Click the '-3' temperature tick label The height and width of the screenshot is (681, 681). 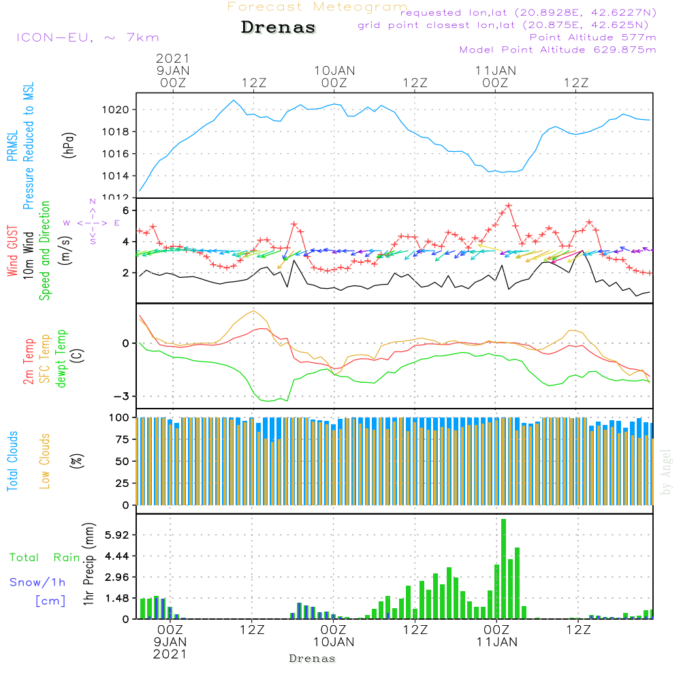click(122, 396)
